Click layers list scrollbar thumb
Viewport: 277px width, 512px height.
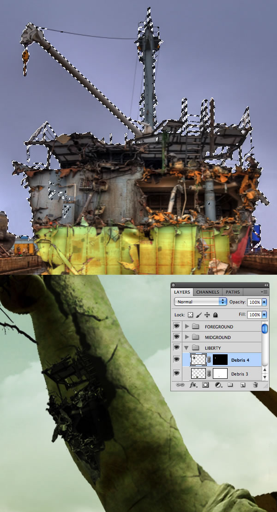click(265, 328)
